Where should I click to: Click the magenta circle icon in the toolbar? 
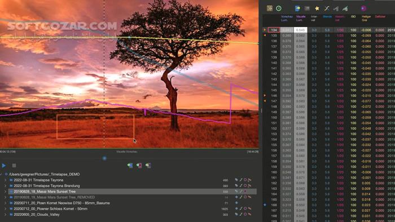pyautogui.click(x=363, y=8)
